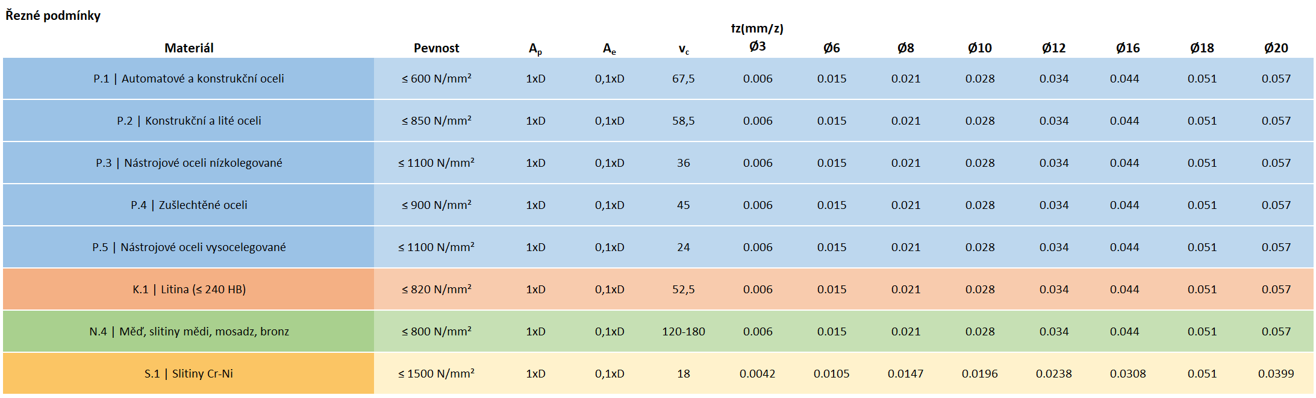Click the 'P.4 | Zušlechtěné oceli' row label

coord(189,205)
